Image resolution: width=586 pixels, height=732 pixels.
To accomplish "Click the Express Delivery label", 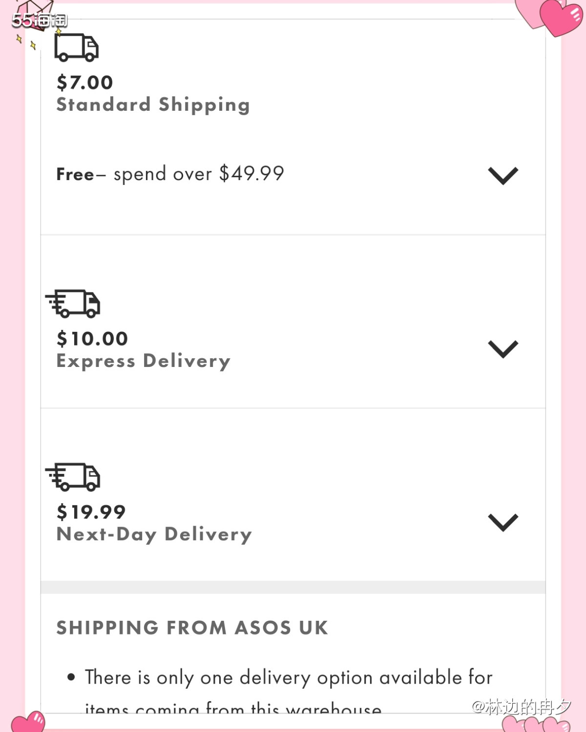I will [x=144, y=361].
